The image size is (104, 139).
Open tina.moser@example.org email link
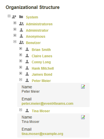click(42, 134)
